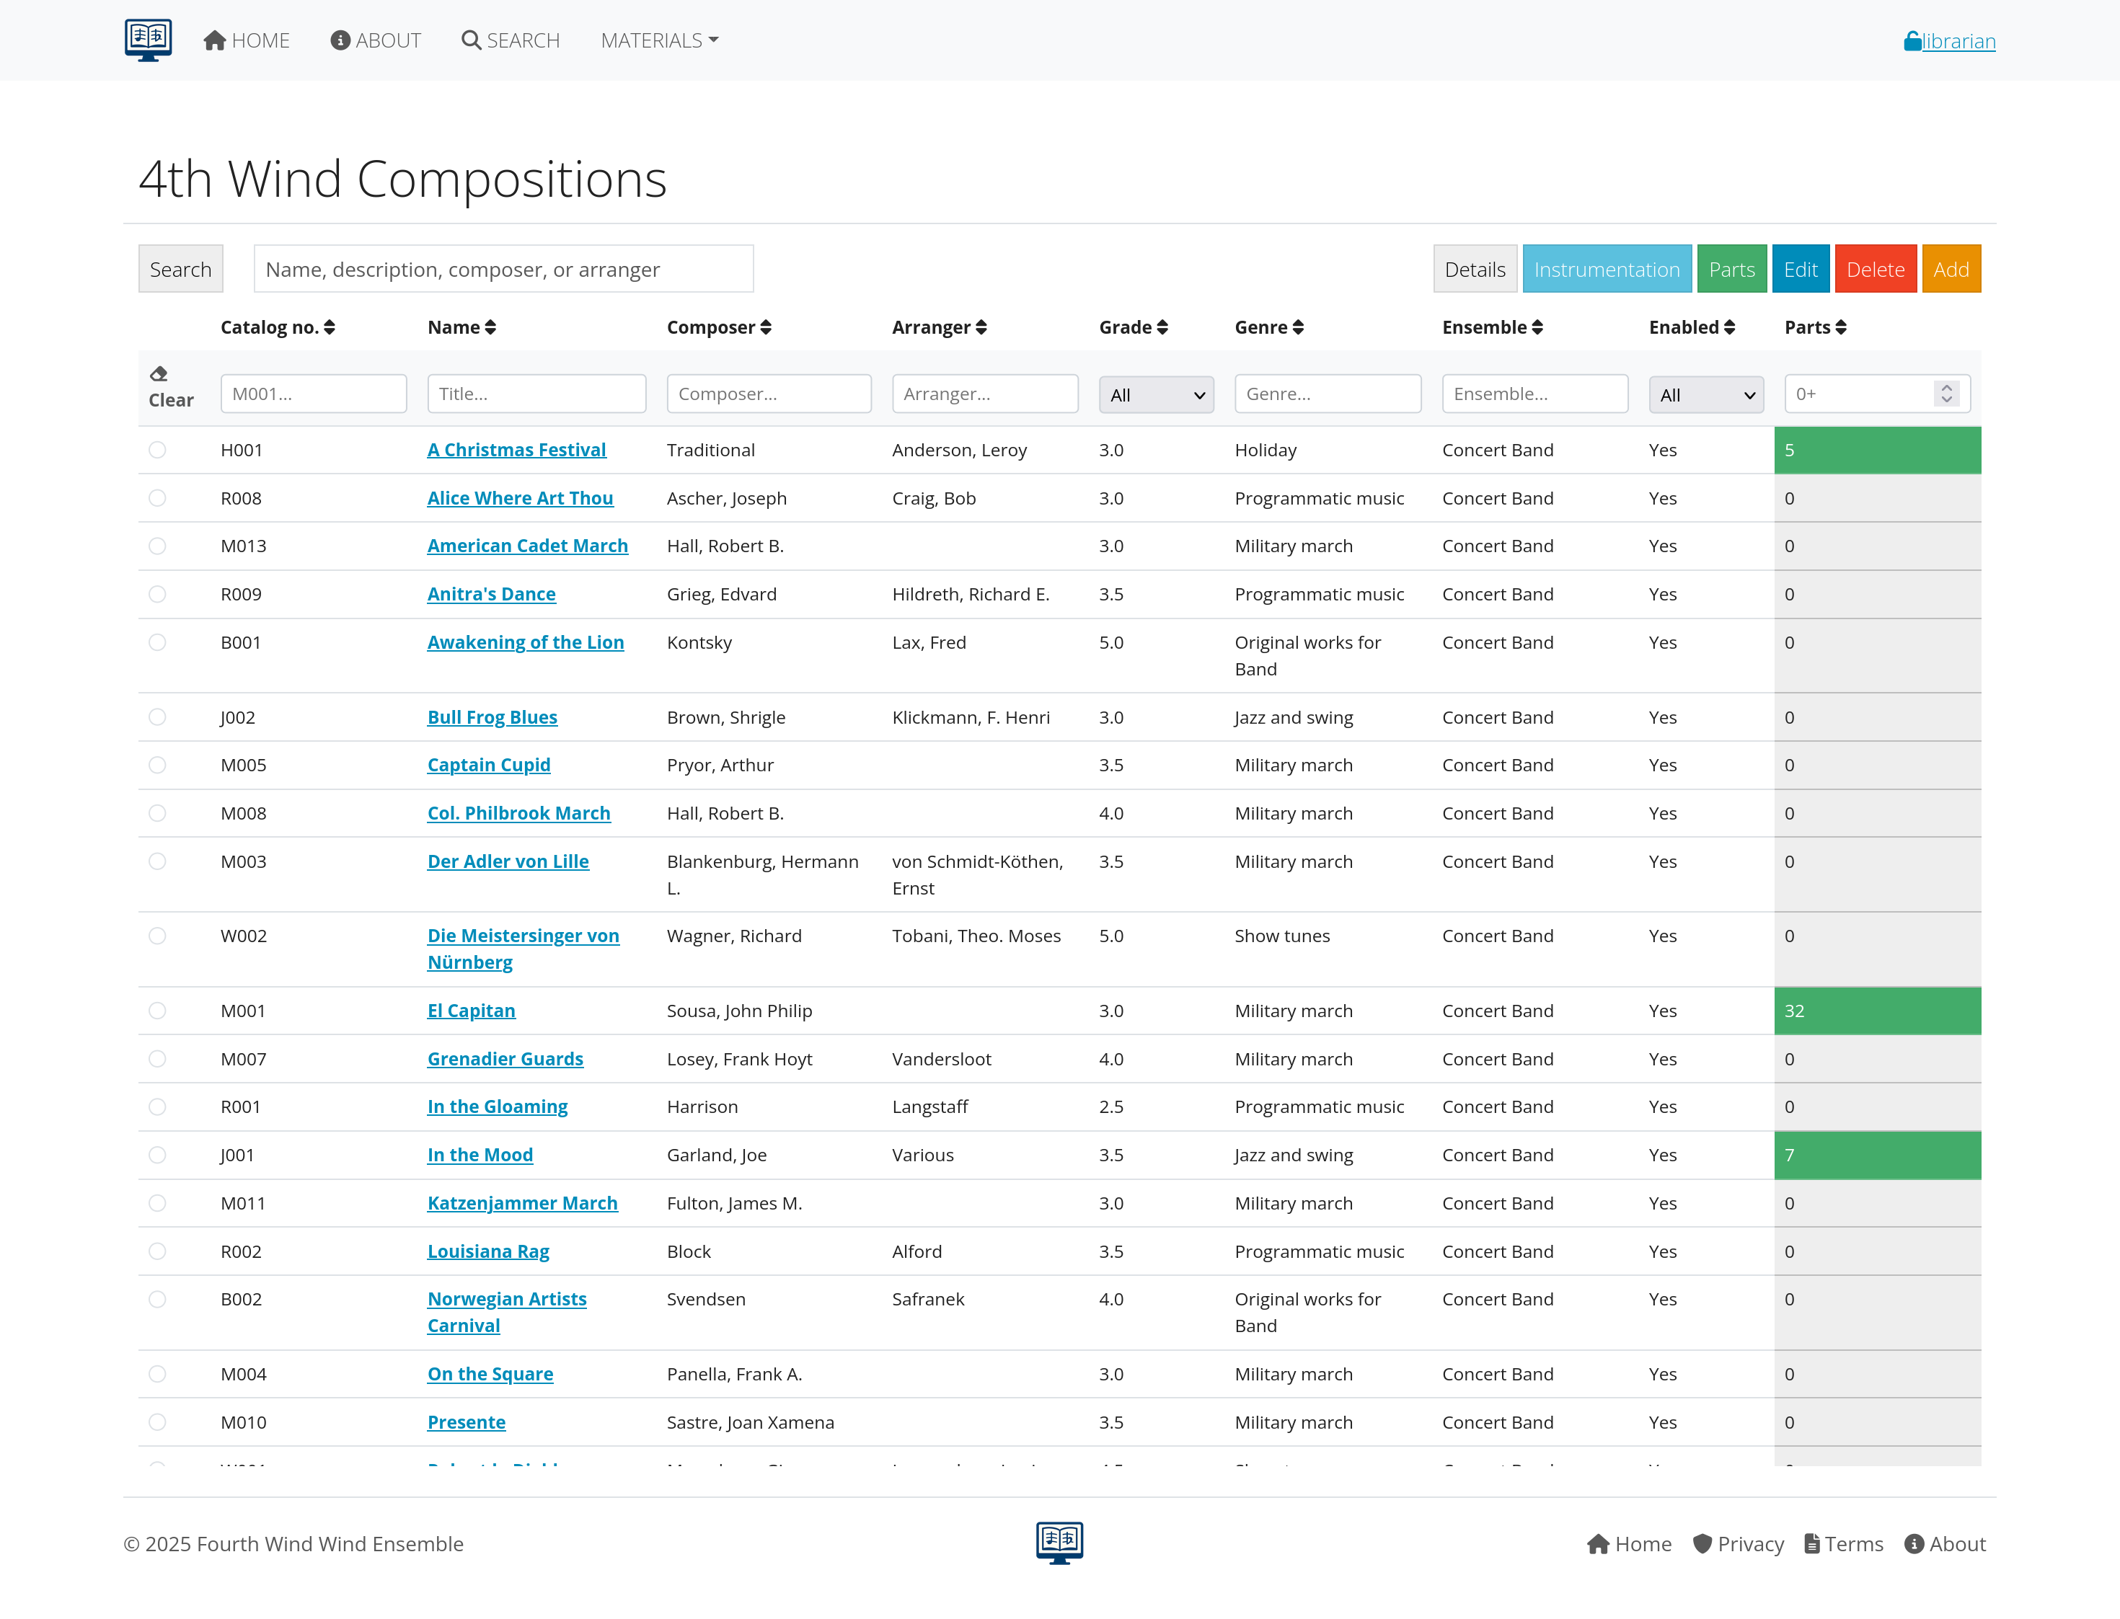Open the Anitra's Dance composition link
Image resolution: width=2120 pixels, height=1619 pixels.
[492, 594]
